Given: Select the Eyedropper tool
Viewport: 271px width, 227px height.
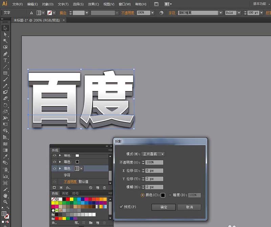Looking at the screenshot, I should [x=5, y=156].
